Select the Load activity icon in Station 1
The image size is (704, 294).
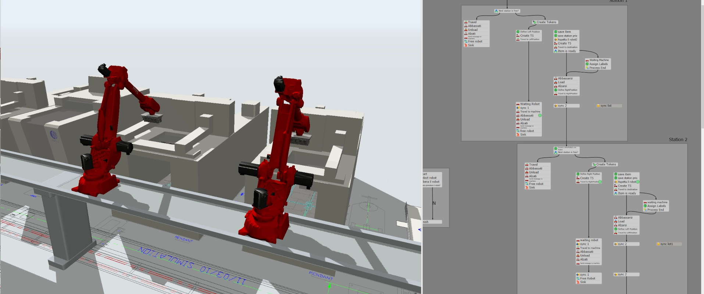click(x=556, y=82)
